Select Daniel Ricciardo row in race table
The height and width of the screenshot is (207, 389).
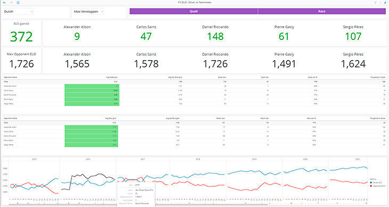(194, 136)
